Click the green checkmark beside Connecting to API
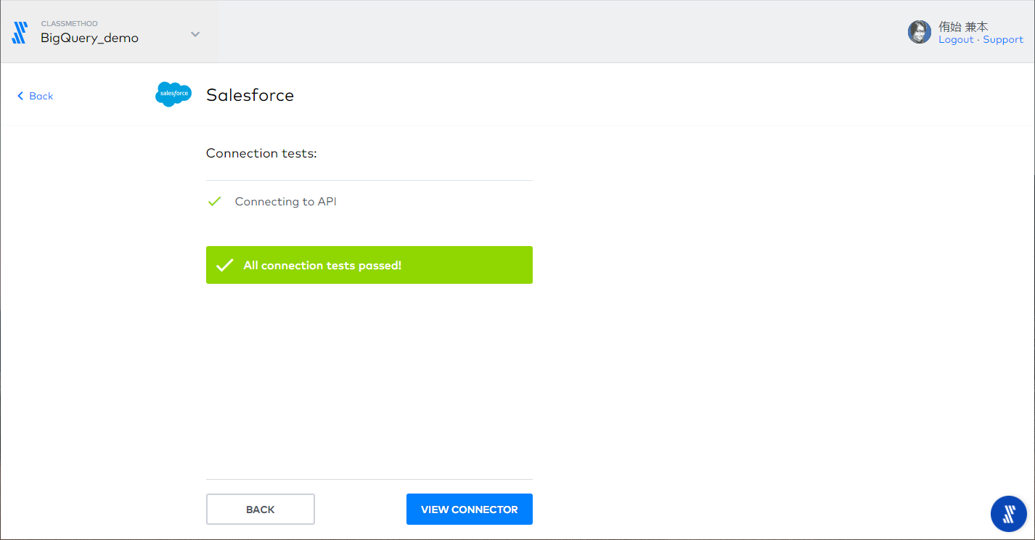The image size is (1035, 540). [x=214, y=201]
